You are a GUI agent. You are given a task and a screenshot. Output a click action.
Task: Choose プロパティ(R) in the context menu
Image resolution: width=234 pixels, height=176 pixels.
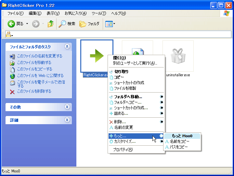coord(136,150)
